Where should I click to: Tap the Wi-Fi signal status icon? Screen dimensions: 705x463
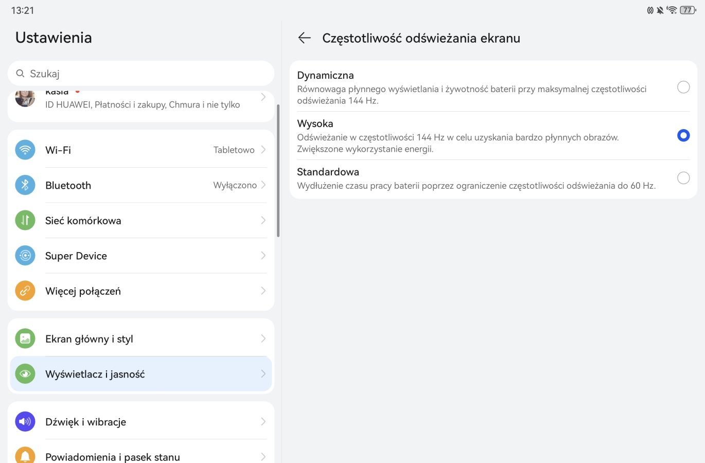click(x=672, y=10)
